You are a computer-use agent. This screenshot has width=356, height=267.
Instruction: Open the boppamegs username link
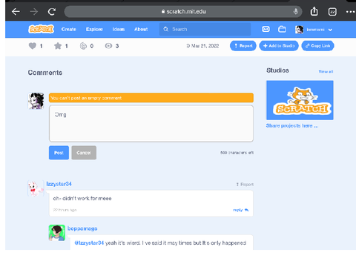coord(82,228)
